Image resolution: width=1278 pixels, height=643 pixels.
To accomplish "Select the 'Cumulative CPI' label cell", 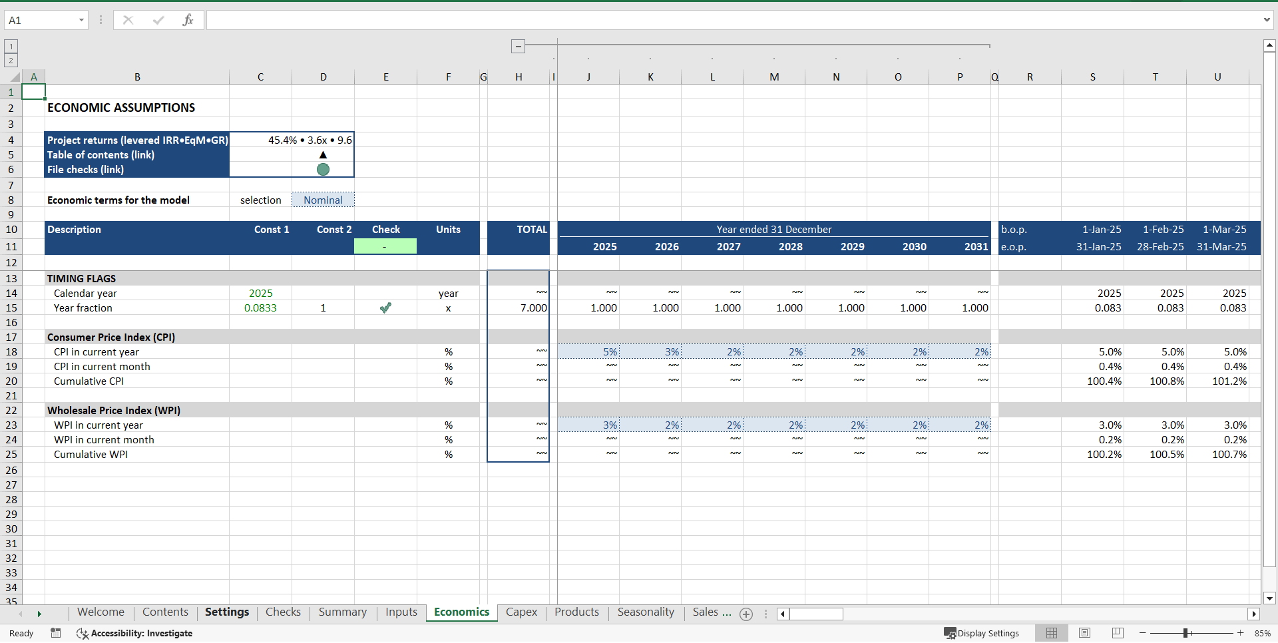I will coord(137,381).
